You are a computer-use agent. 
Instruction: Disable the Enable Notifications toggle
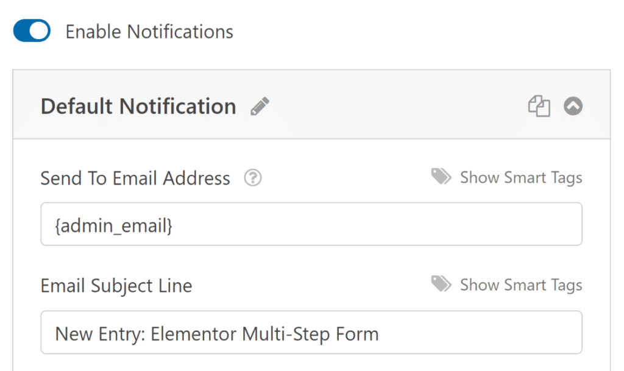coord(30,30)
